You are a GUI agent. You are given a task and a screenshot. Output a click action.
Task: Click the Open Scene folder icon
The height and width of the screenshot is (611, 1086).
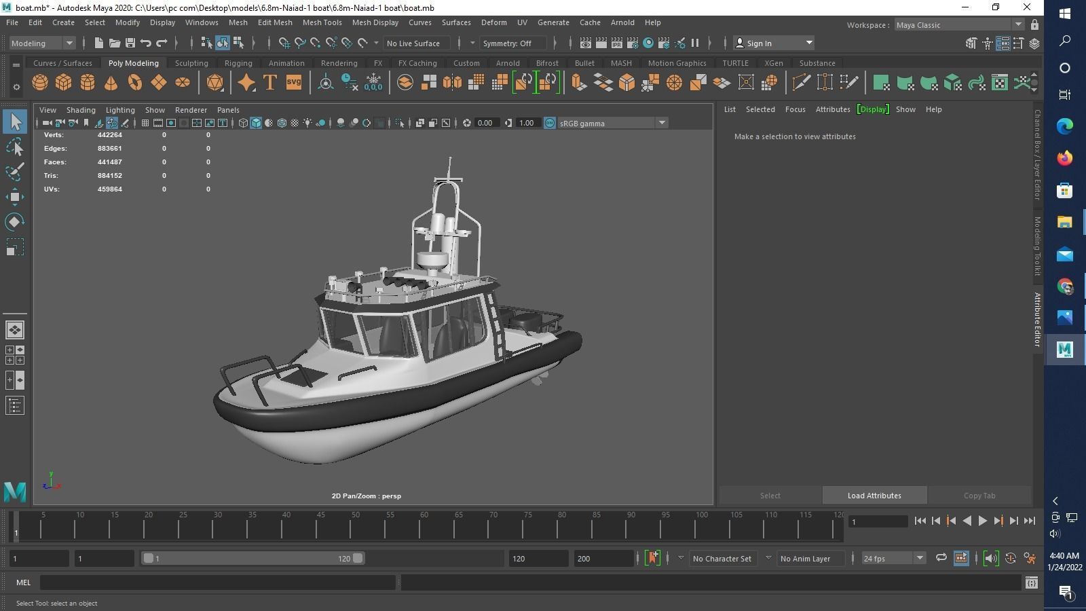(115, 43)
